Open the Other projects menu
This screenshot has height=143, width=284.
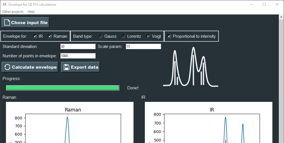[13, 12]
